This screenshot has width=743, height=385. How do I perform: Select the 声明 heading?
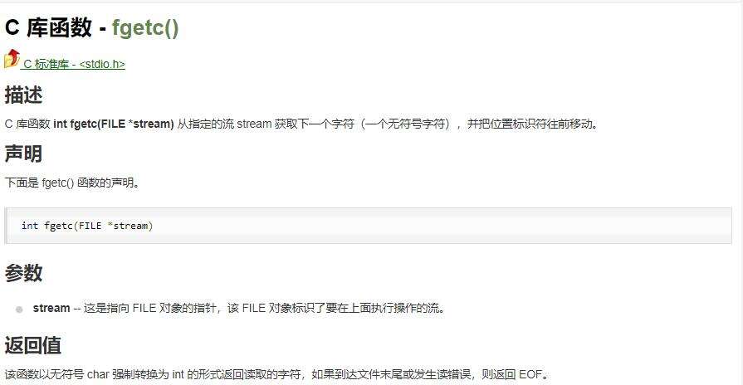[24, 154]
